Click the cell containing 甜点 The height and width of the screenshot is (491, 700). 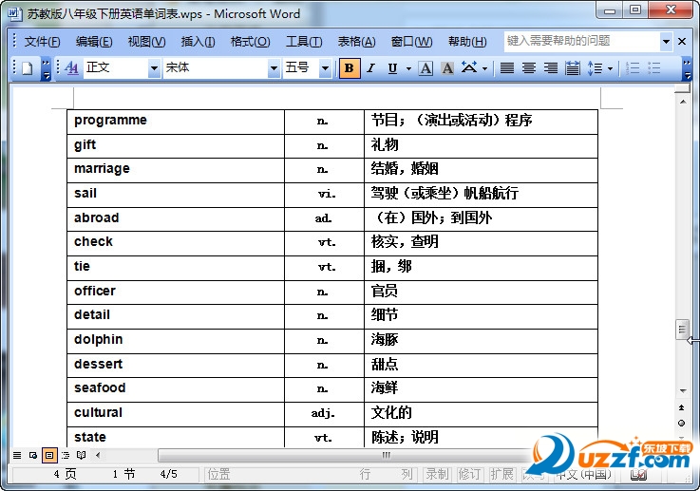coord(481,365)
